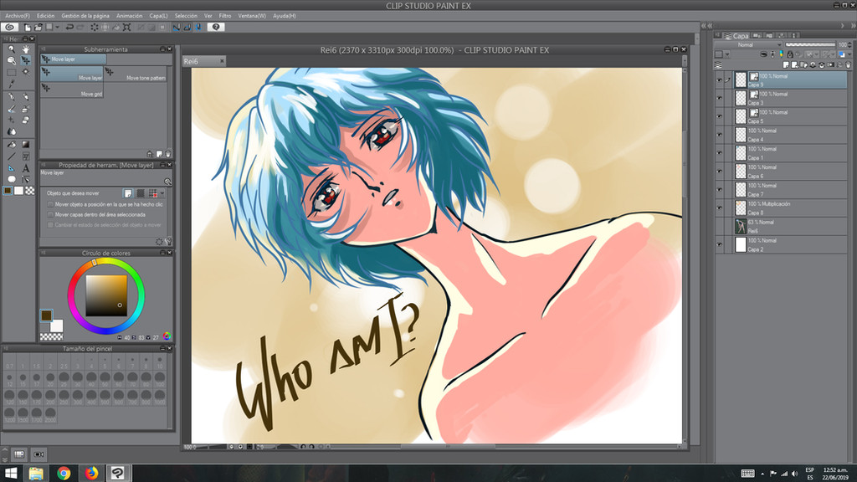This screenshot has height=482, width=857.
Task: Select the Move layer tool in toolbox
Action: [x=26, y=60]
